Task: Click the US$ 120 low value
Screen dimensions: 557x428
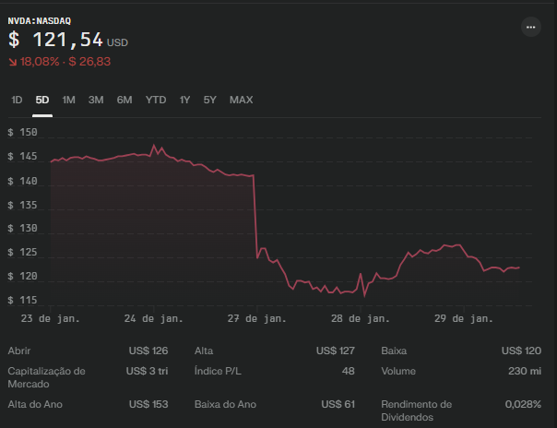Action: click(x=521, y=351)
